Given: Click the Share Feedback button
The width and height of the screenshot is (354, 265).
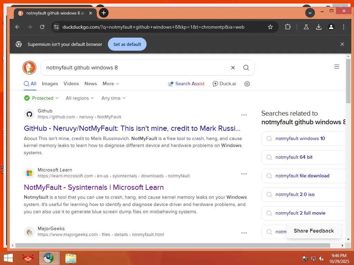Looking at the screenshot, I should point(314,231).
